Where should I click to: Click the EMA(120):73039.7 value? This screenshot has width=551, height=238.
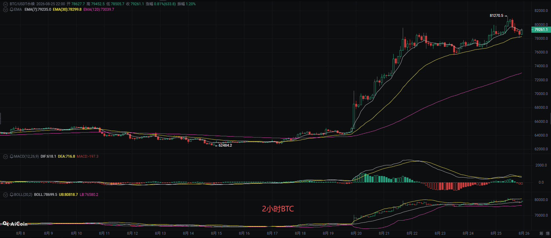click(x=99, y=9)
